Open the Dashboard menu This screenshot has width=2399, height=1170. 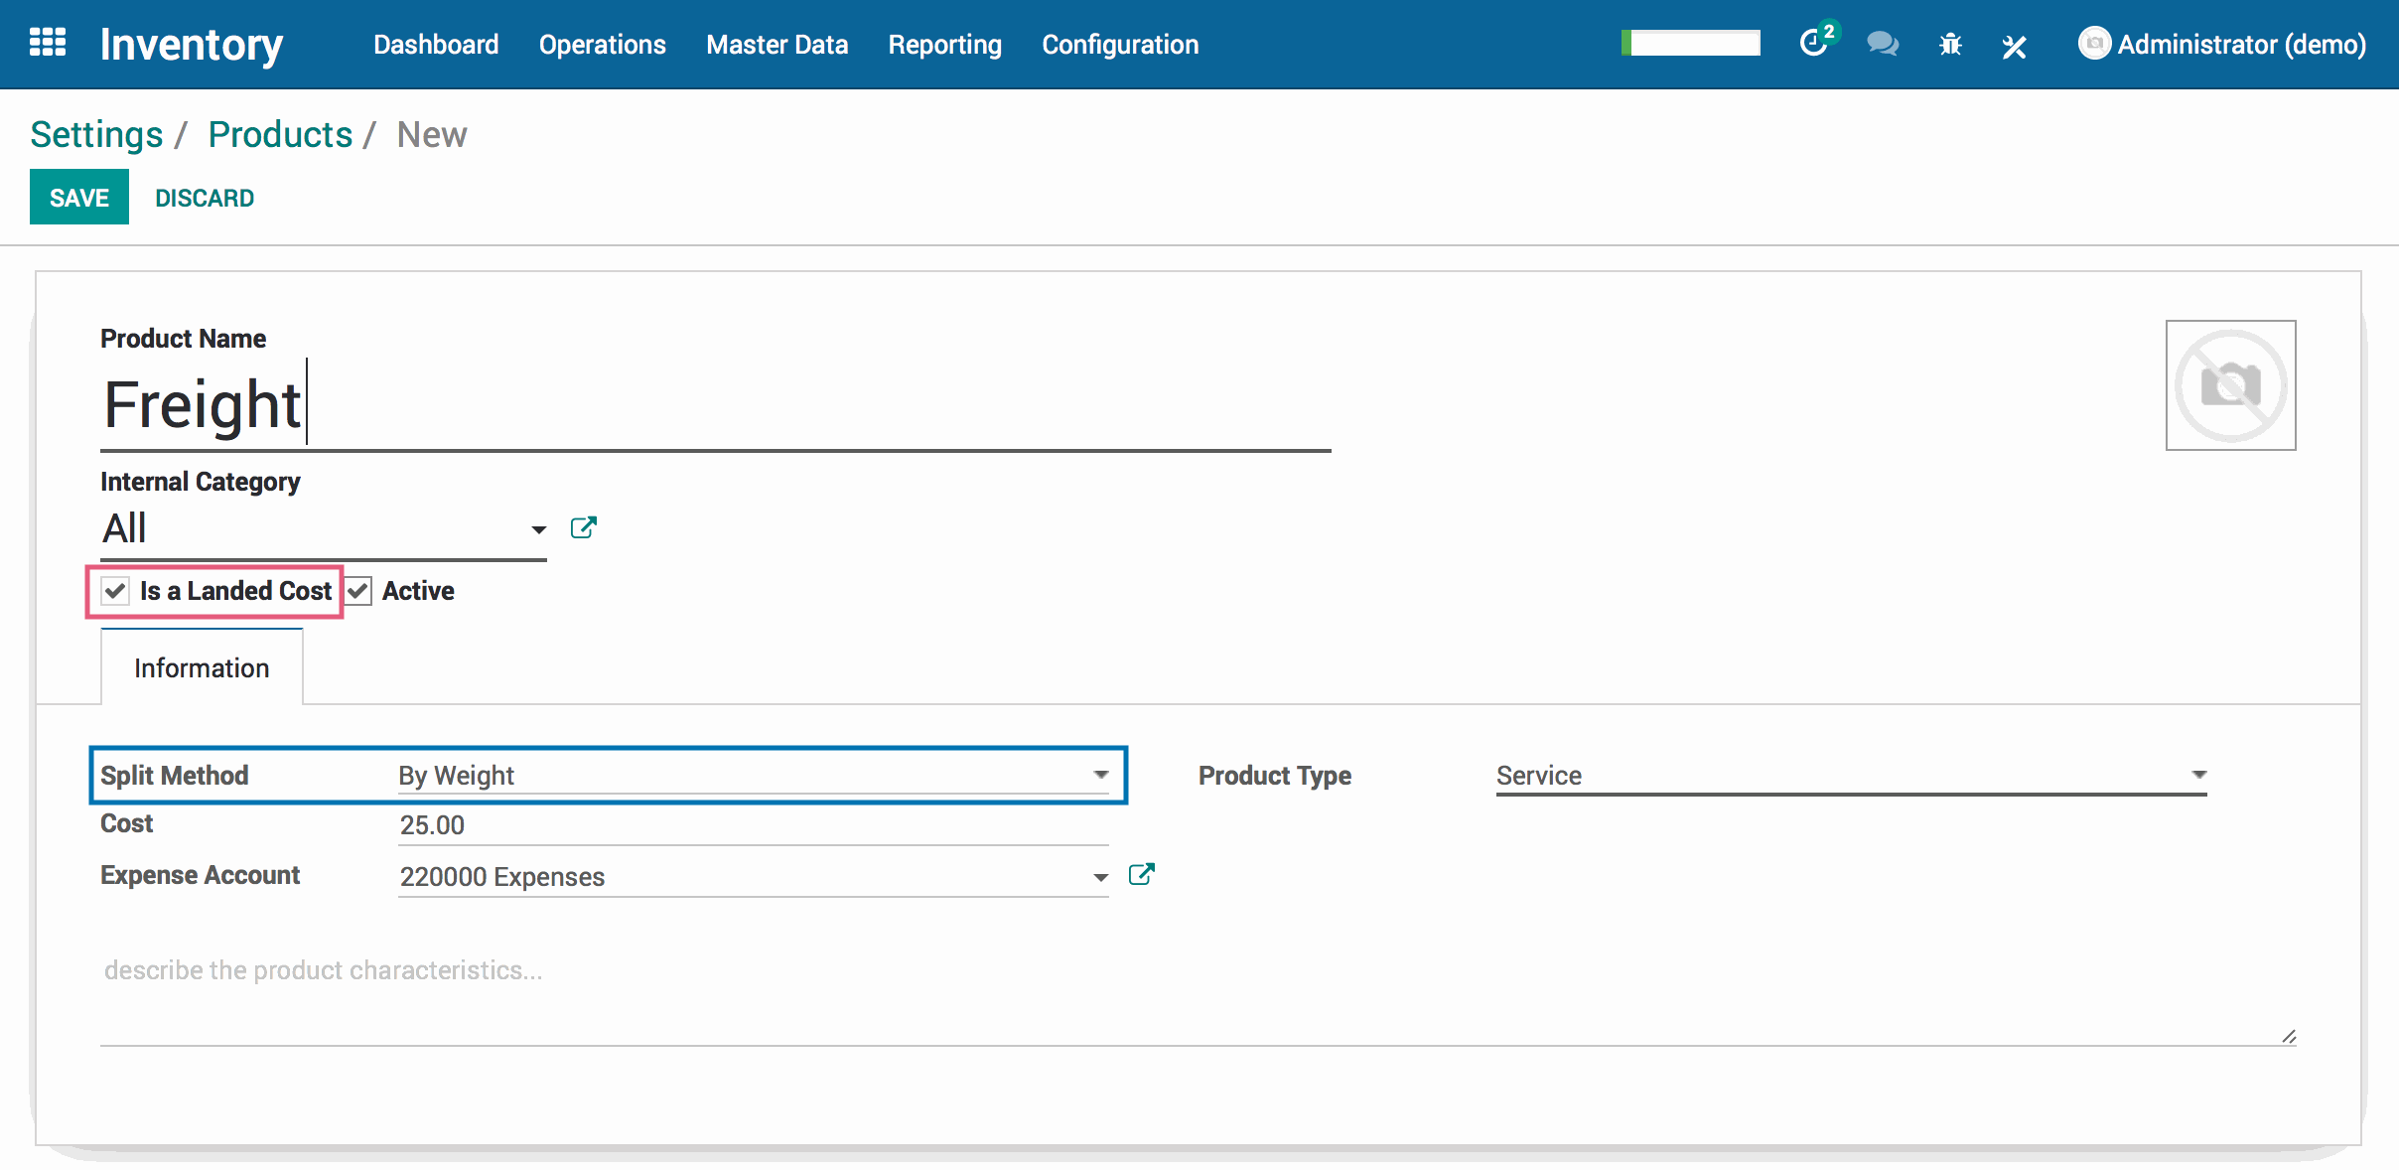[x=436, y=45]
